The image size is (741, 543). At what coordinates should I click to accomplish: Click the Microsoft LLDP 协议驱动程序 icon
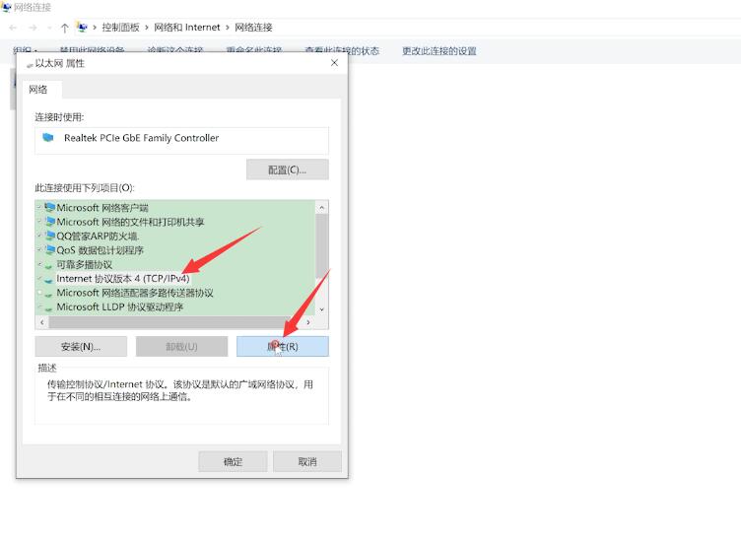(x=48, y=308)
